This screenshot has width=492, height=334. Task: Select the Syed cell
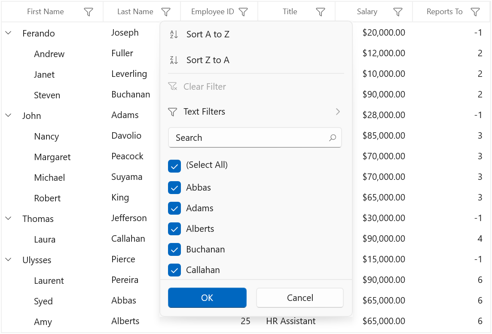pyautogui.click(x=43, y=301)
